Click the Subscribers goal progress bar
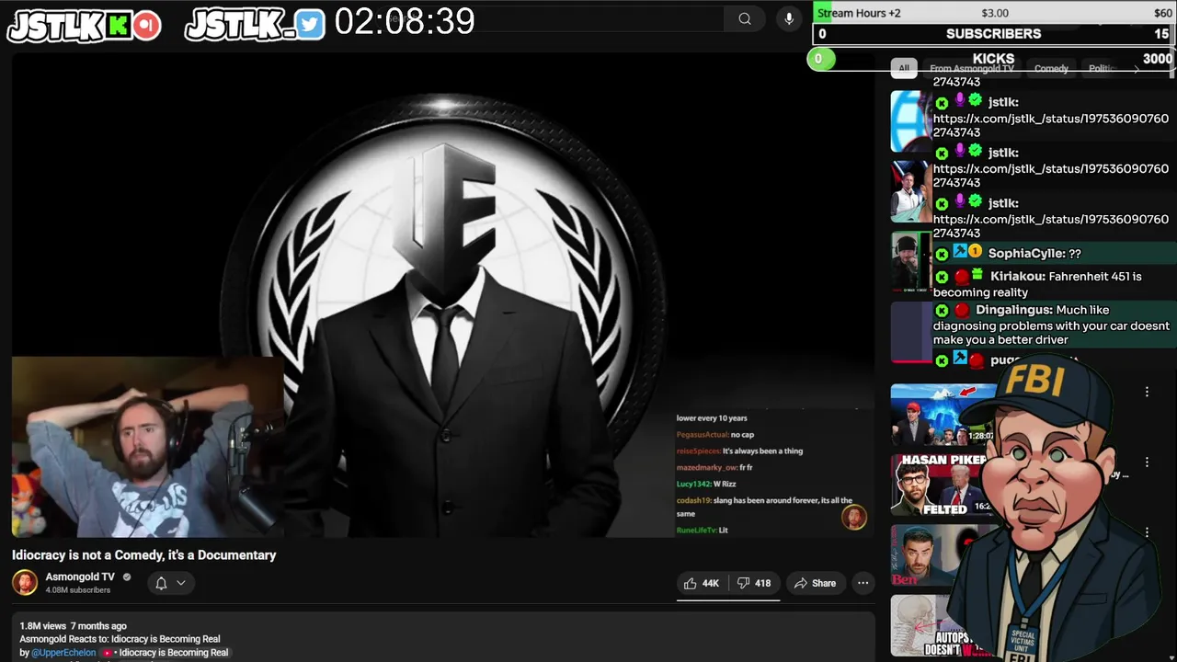Viewport: 1177px width, 662px height. [994, 34]
